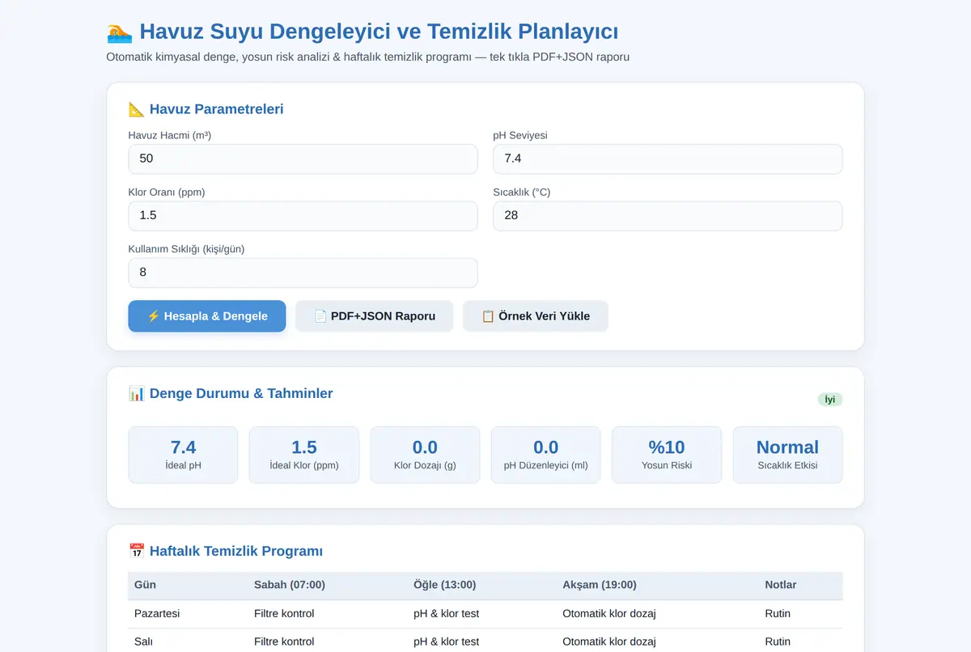Generate the PDF+JSON Raporu
The image size is (971, 652).
click(x=374, y=316)
